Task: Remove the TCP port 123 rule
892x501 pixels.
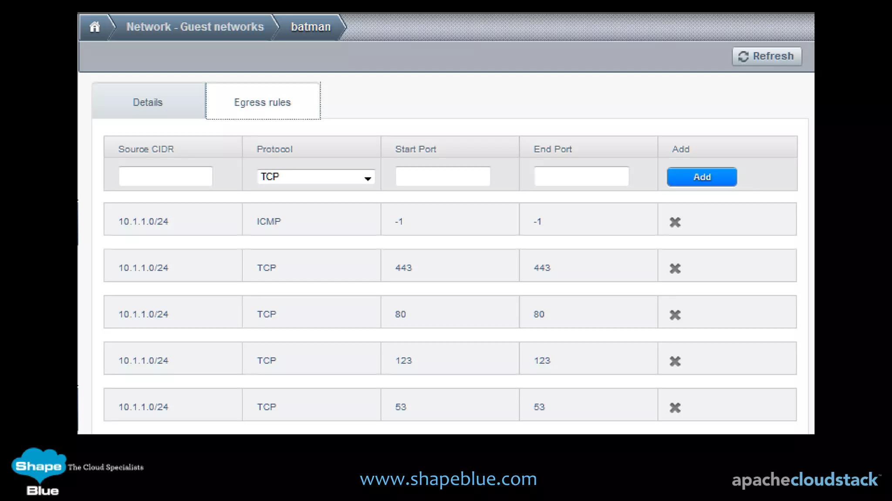Action: pyautogui.click(x=675, y=361)
